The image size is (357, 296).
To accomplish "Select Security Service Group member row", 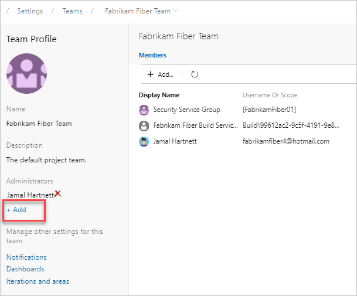I will pyautogui.click(x=246, y=110).
